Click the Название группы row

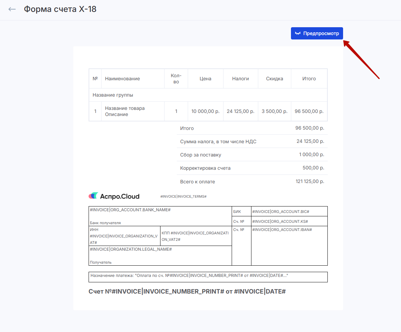pos(208,95)
